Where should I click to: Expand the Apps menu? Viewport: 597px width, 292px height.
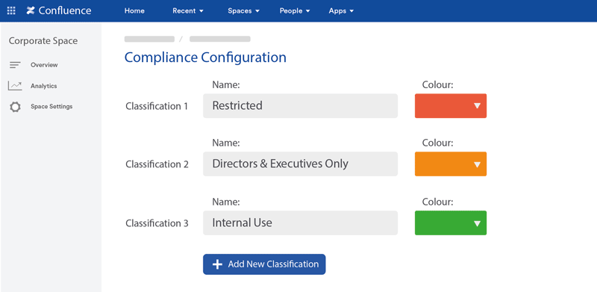coord(341,11)
